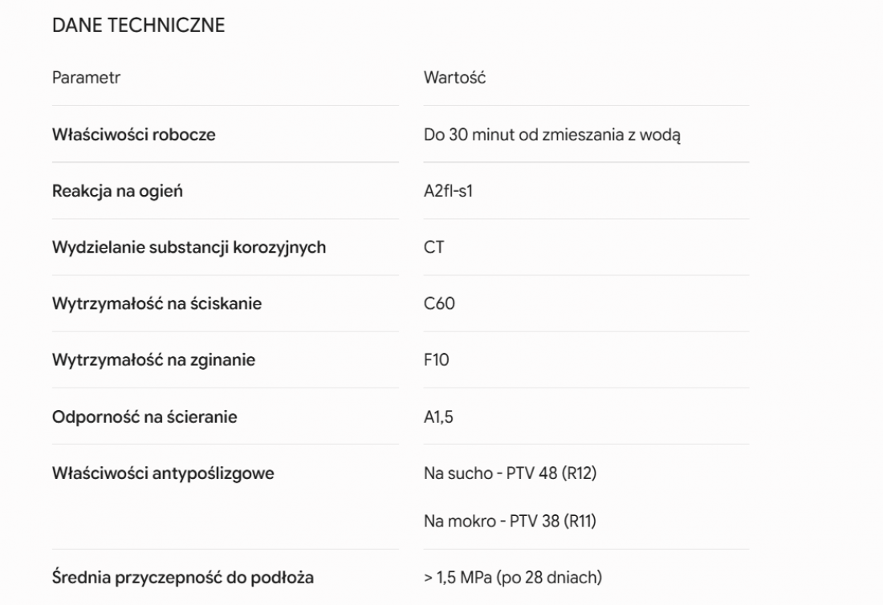Click Właściwości antypoślizgowe label

(163, 473)
